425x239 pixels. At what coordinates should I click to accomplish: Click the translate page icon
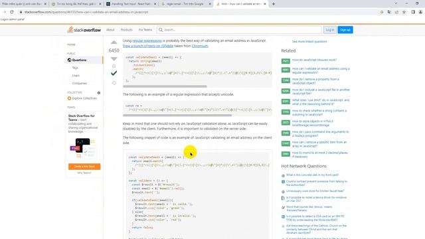click(x=389, y=12)
